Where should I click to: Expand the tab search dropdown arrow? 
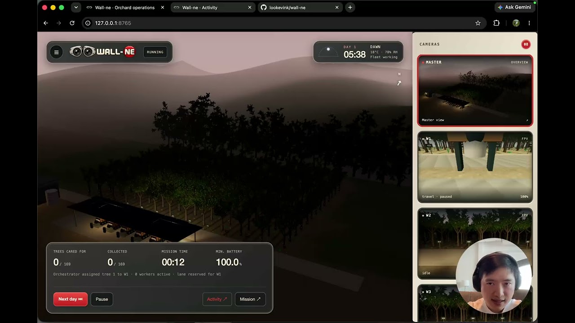76,7
